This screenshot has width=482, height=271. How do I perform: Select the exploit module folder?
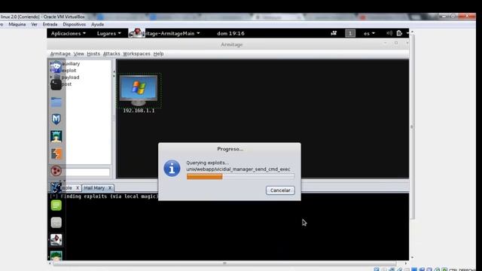[69, 70]
